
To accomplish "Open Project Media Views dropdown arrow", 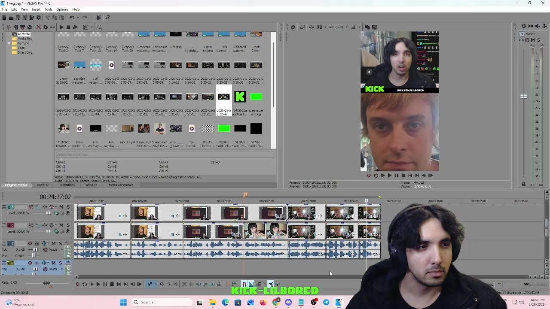I will [92, 27].
